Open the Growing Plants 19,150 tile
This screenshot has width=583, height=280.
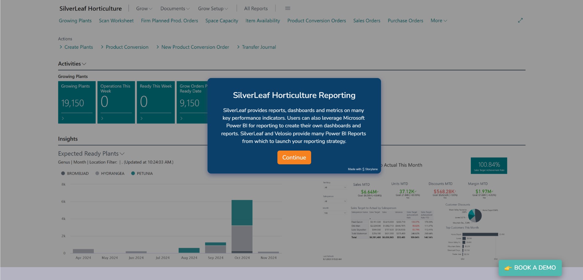77,102
